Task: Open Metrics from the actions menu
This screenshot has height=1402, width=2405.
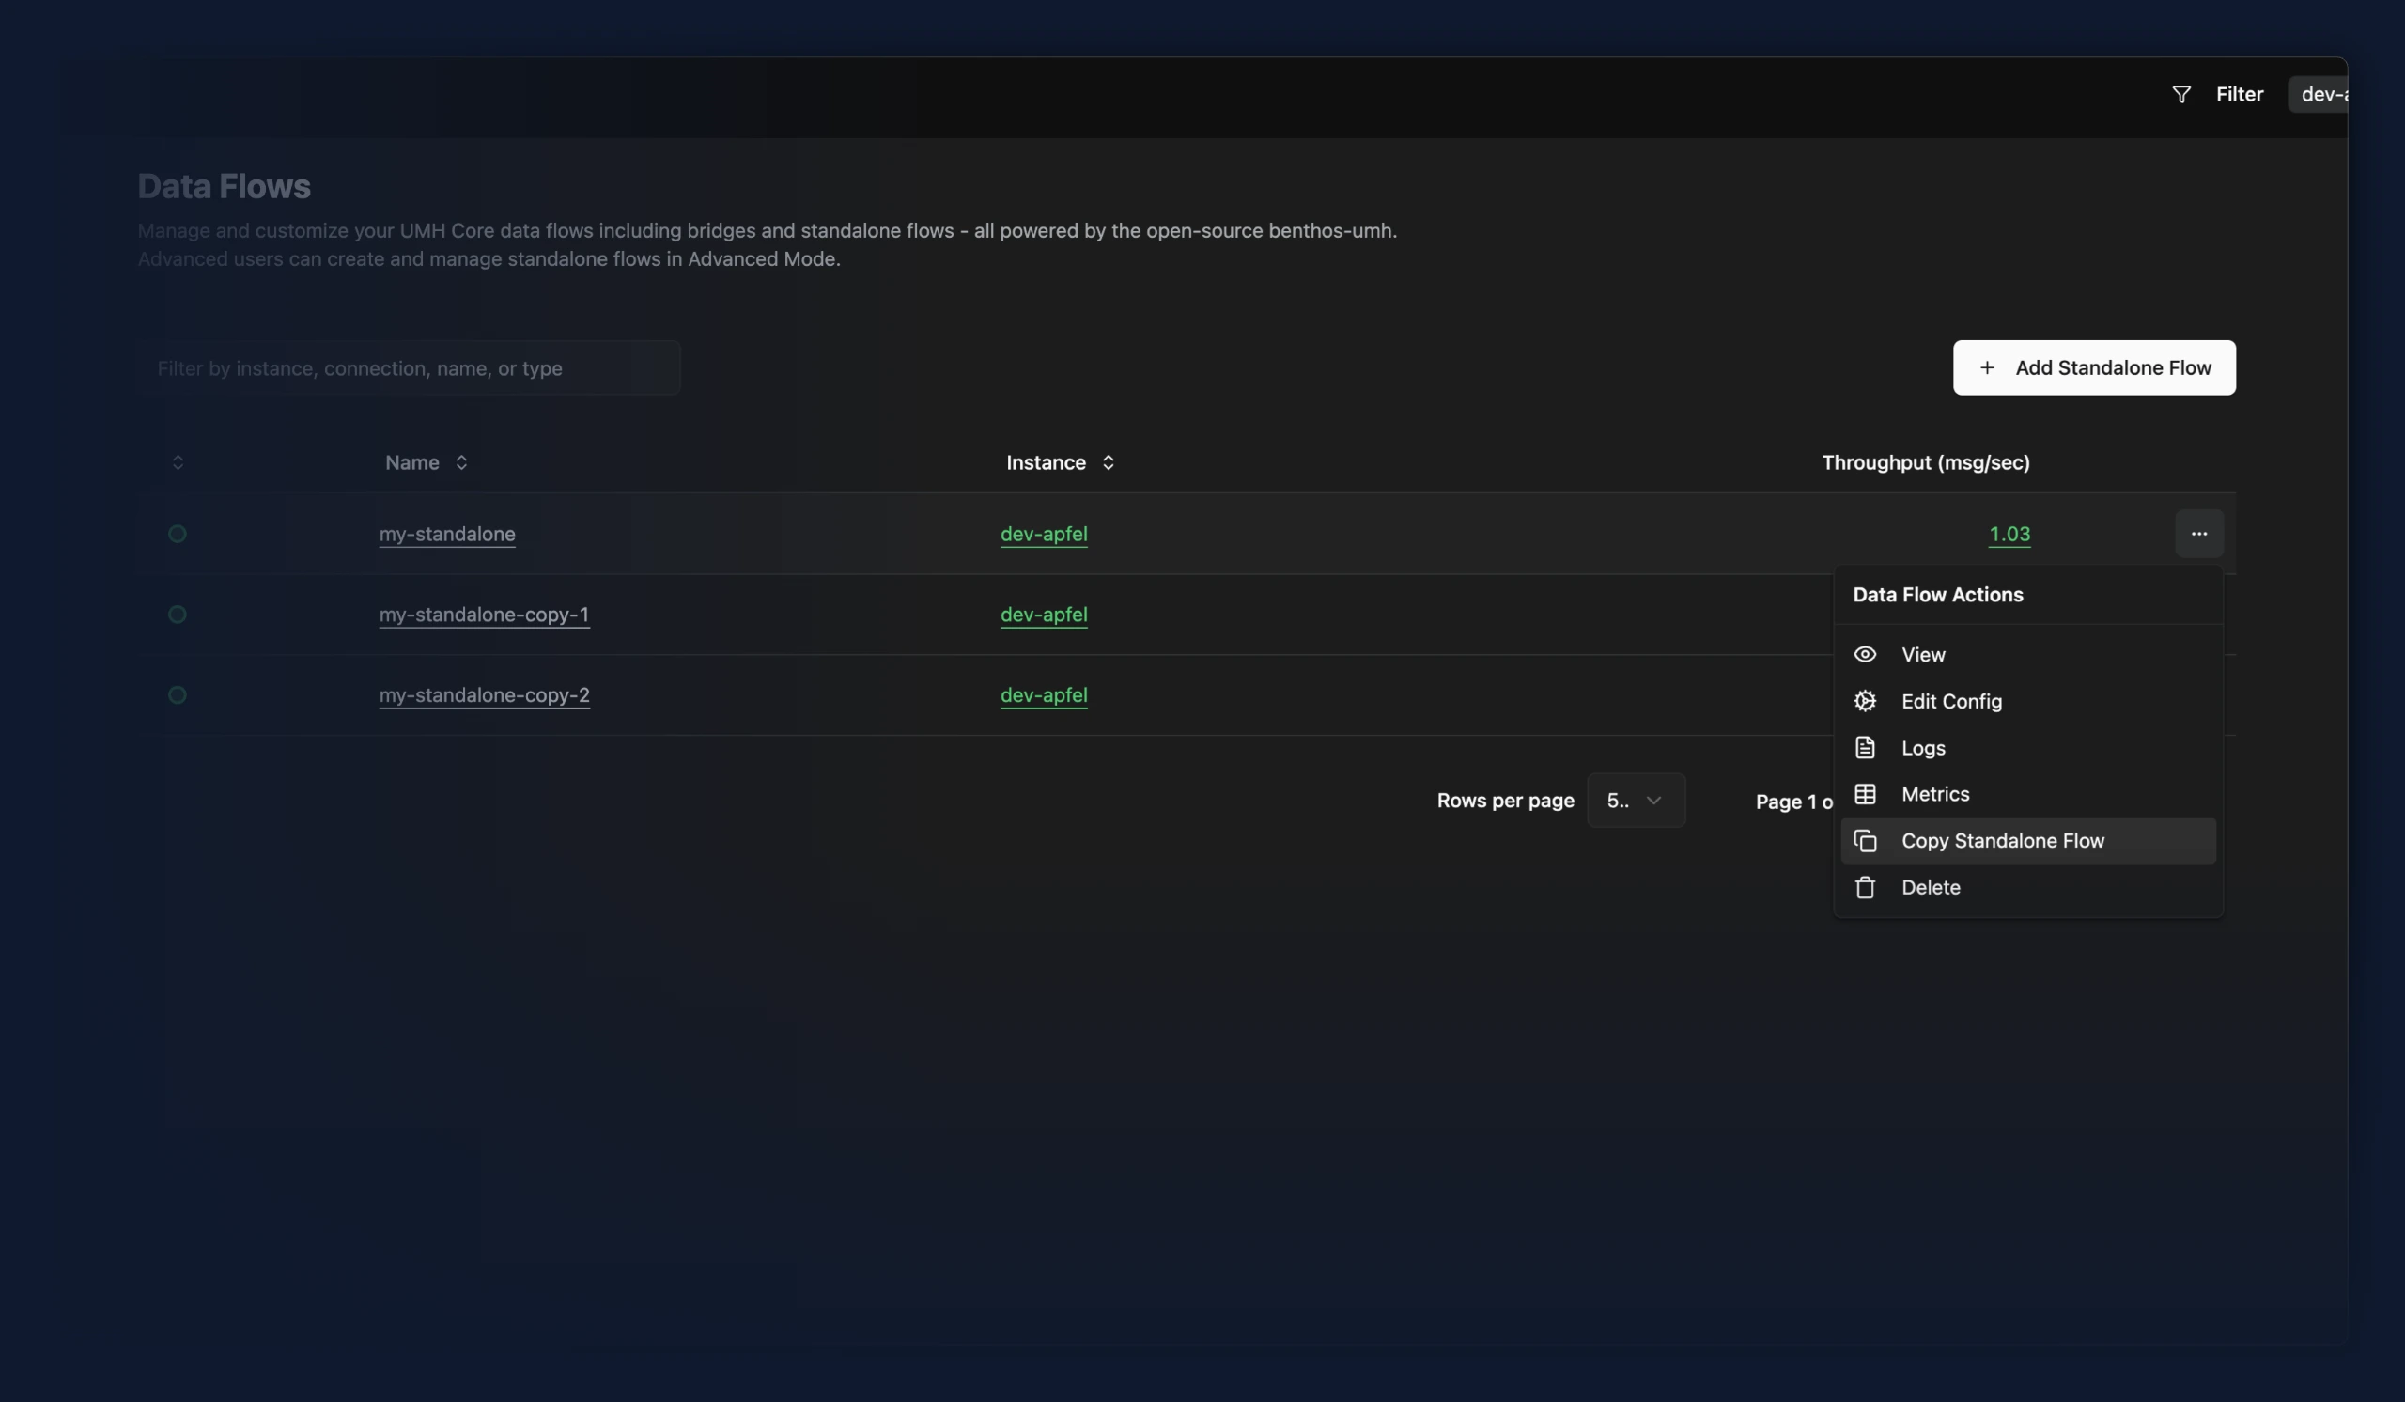Action: click(2028, 794)
